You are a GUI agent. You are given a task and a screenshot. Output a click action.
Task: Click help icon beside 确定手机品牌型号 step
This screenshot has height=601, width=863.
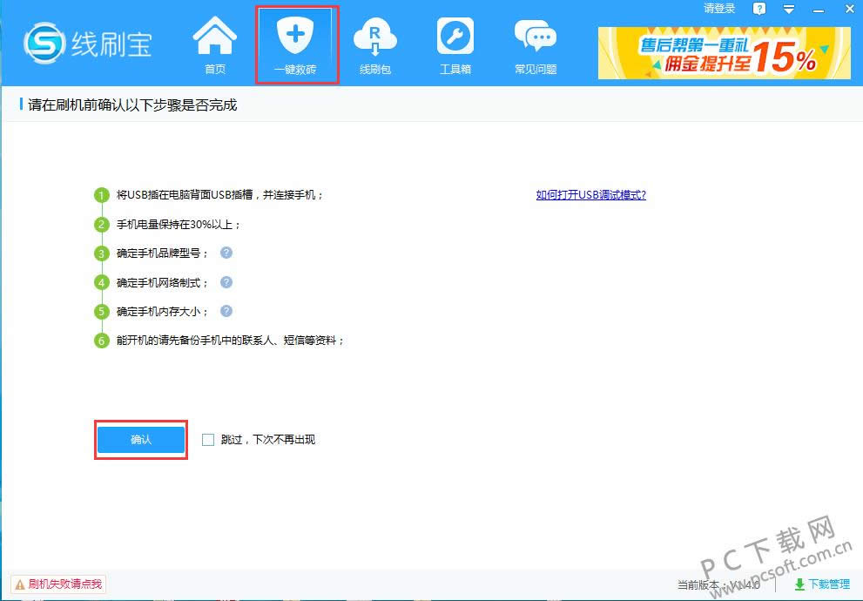coord(226,253)
